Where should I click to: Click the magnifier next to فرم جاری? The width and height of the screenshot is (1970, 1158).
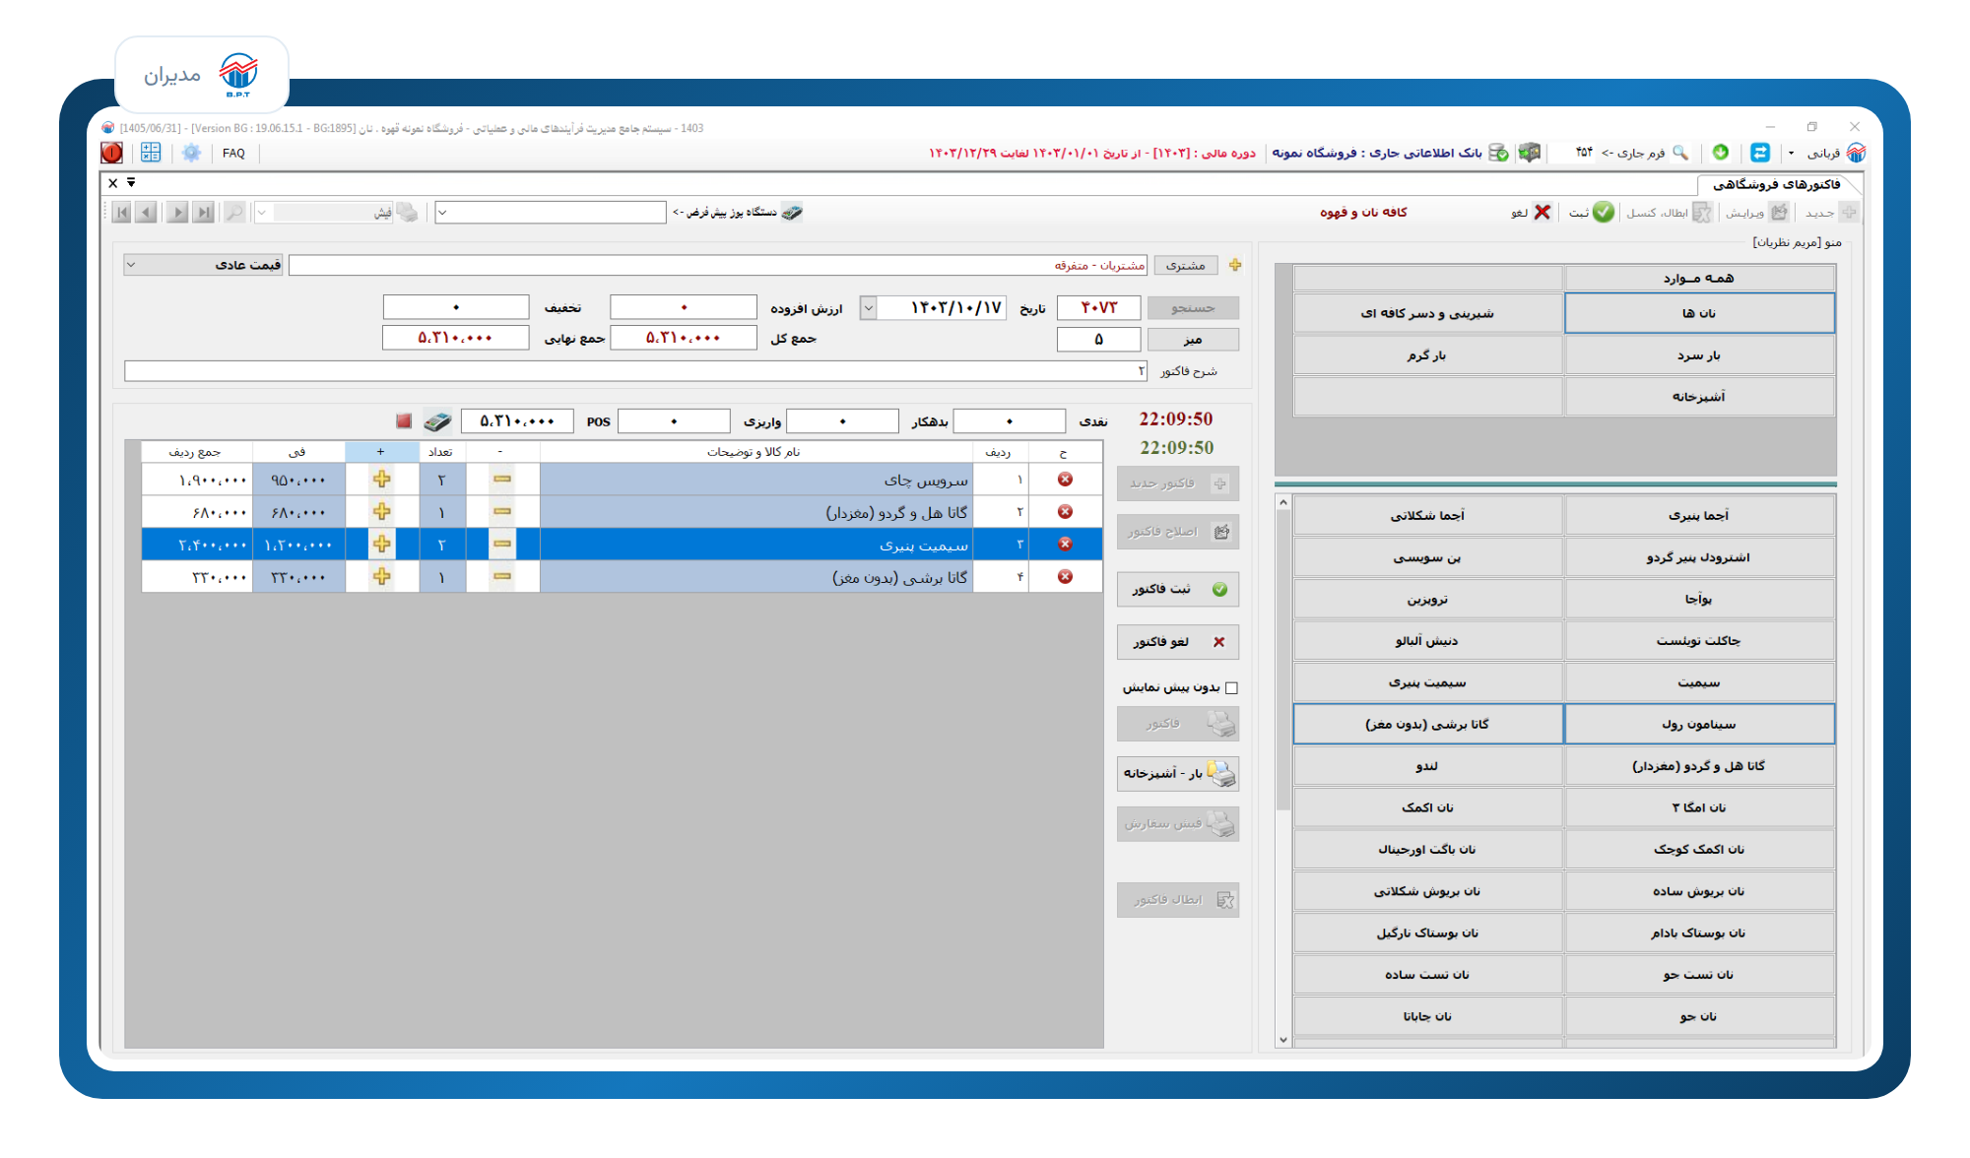coord(1681,153)
